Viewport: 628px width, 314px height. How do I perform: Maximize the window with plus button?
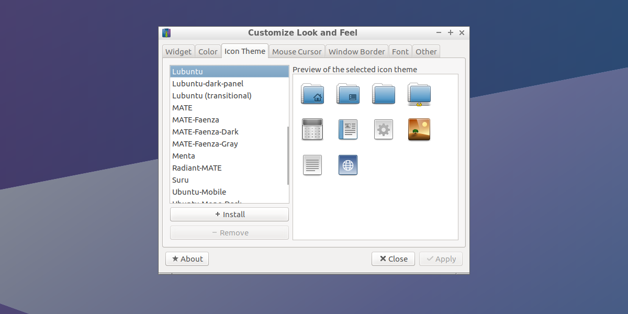[x=450, y=32]
